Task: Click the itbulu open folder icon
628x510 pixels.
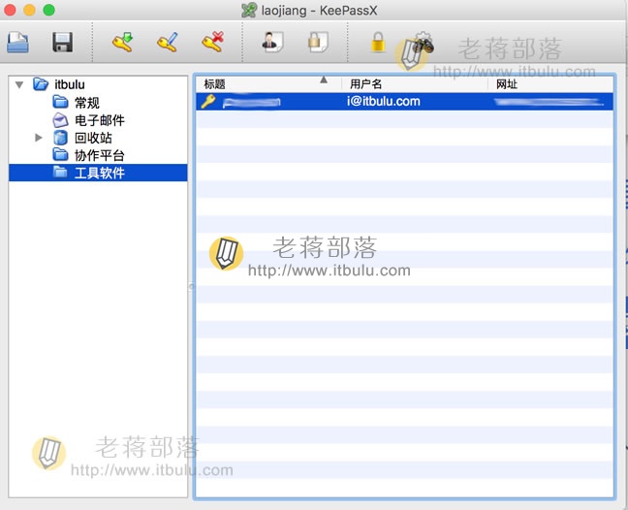Action: pyautogui.click(x=41, y=84)
